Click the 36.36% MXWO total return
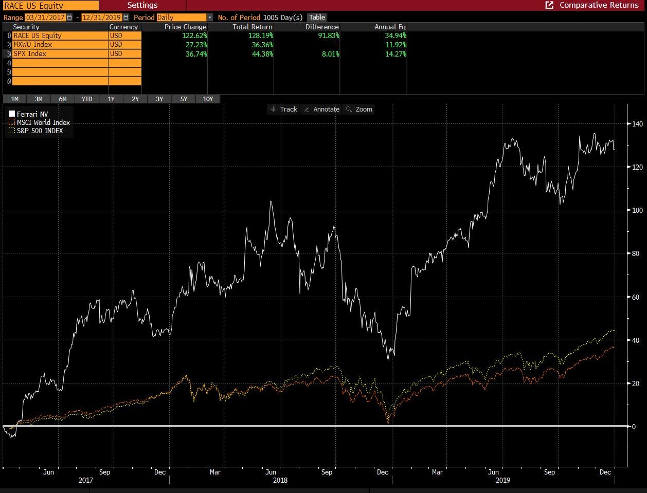This screenshot has width=647, height=493. click(262, 45)
